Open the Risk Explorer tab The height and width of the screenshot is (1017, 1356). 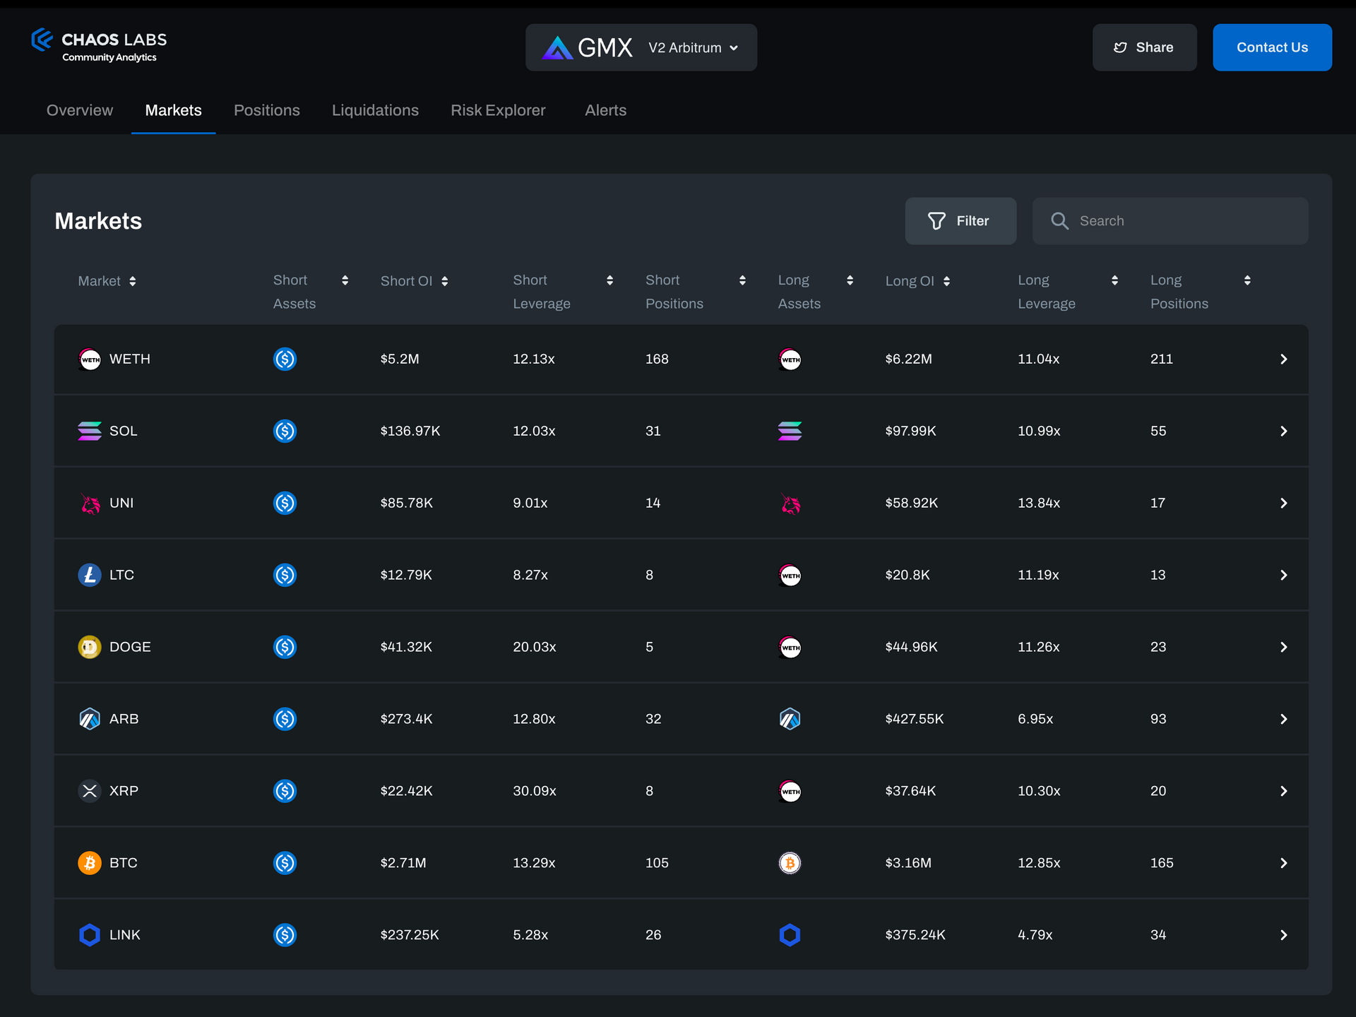tap(498, 110)
